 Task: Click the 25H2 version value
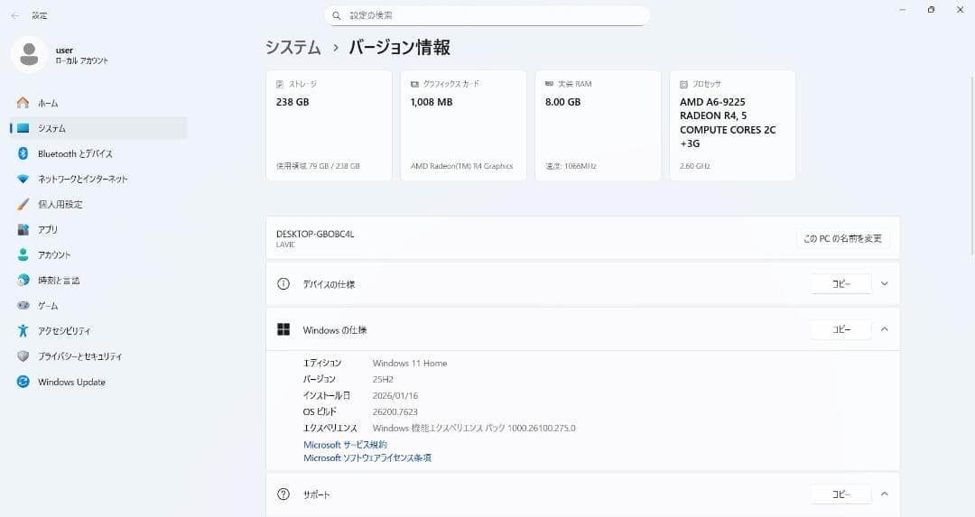click(383, 379)
